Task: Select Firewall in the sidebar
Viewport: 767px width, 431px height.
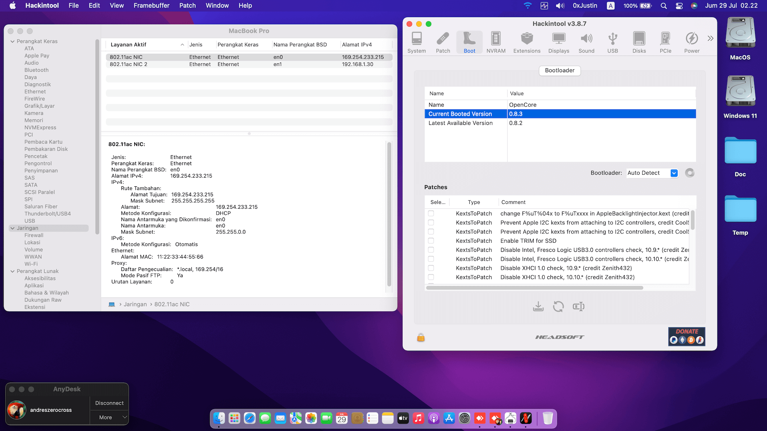Action: click(34, 235)
